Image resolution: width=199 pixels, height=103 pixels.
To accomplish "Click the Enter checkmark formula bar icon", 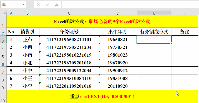I will click(47, 5).
